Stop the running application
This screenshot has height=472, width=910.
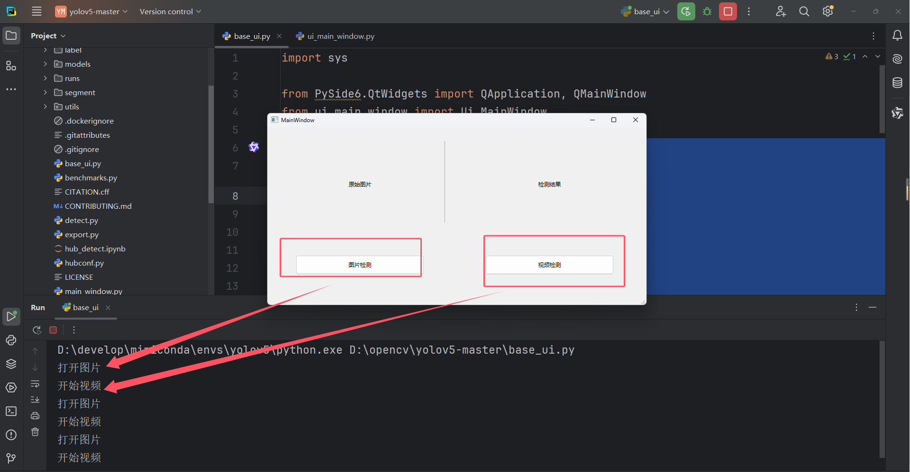728,11
